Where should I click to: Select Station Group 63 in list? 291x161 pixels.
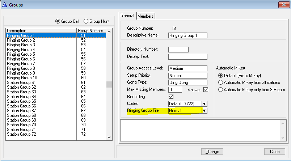tap(56, 92)
